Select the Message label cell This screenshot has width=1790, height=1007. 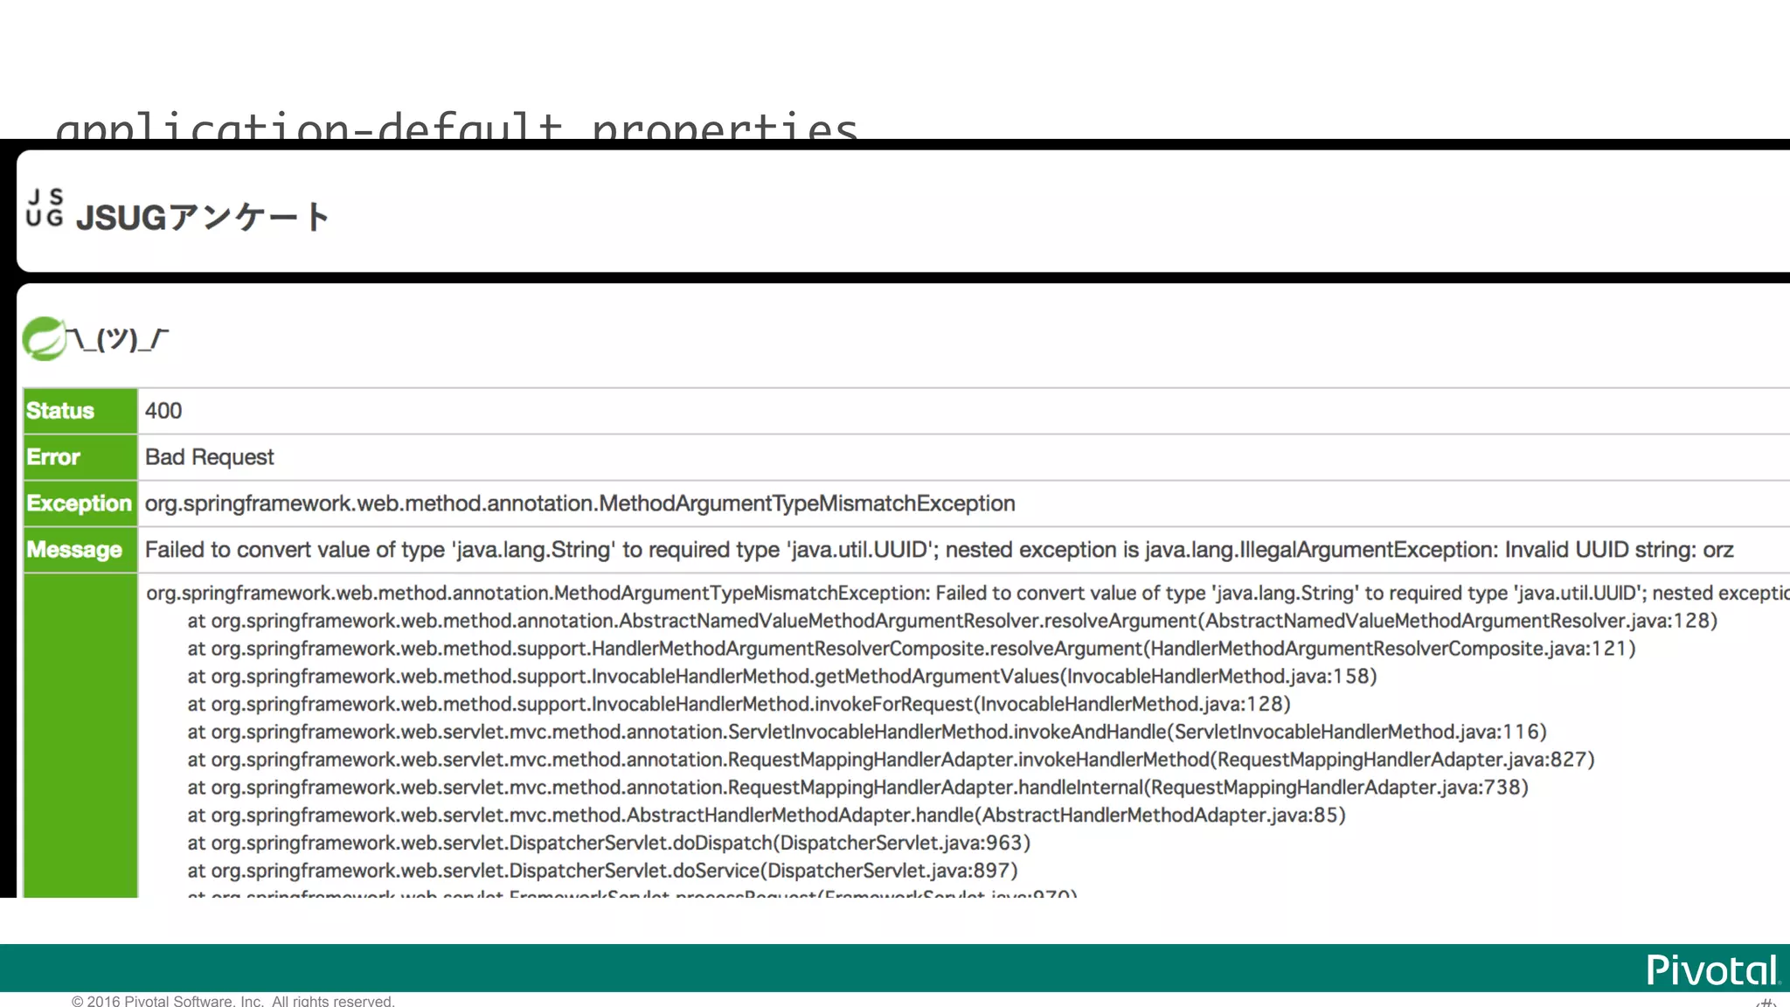tap(80, 550)
